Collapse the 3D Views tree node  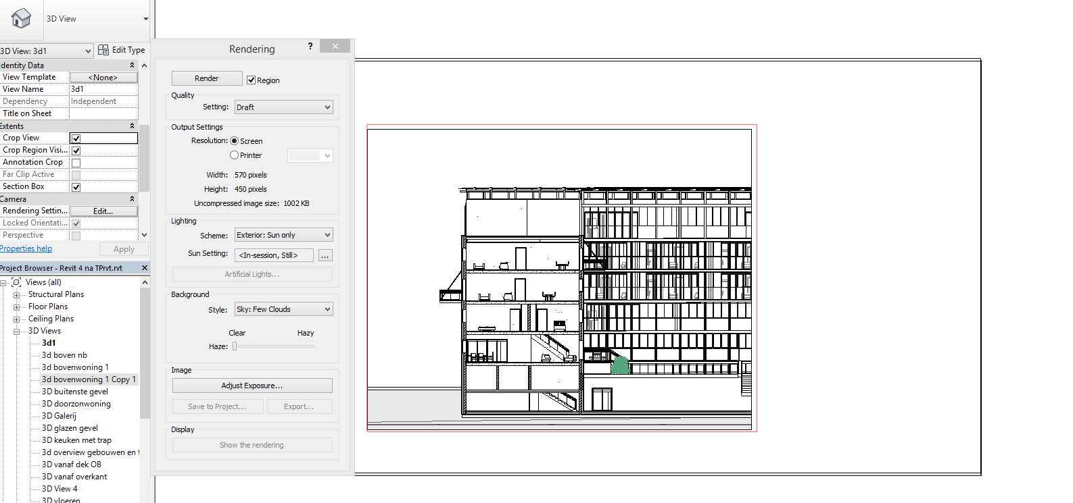point(17,332)
